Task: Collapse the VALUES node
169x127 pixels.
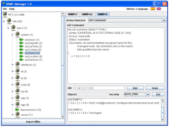Action: click(4, 21)
